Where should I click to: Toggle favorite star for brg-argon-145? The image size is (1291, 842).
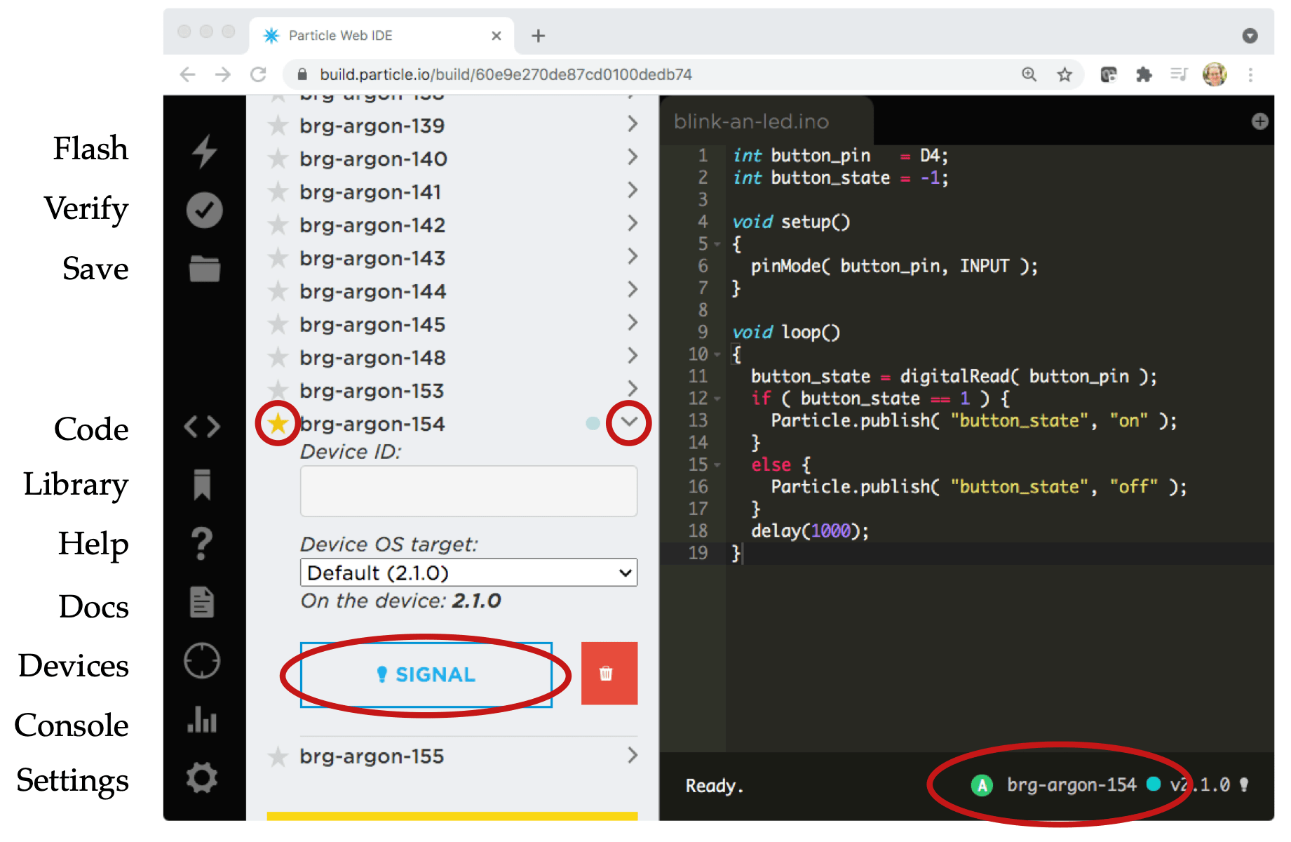[x=278, y=323]
